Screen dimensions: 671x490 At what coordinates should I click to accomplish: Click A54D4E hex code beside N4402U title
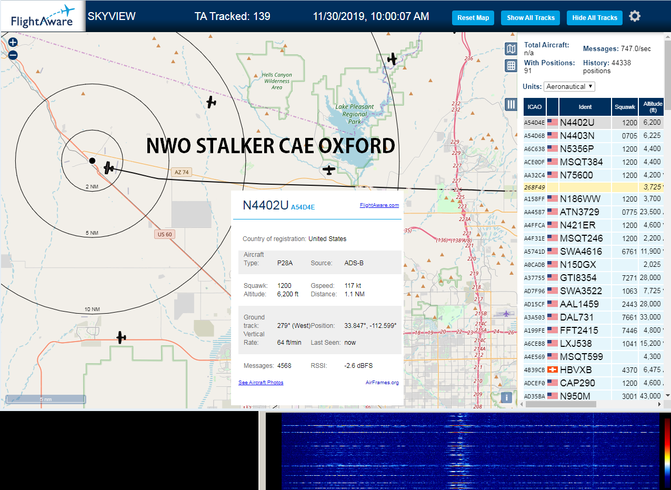coord(303,207)
